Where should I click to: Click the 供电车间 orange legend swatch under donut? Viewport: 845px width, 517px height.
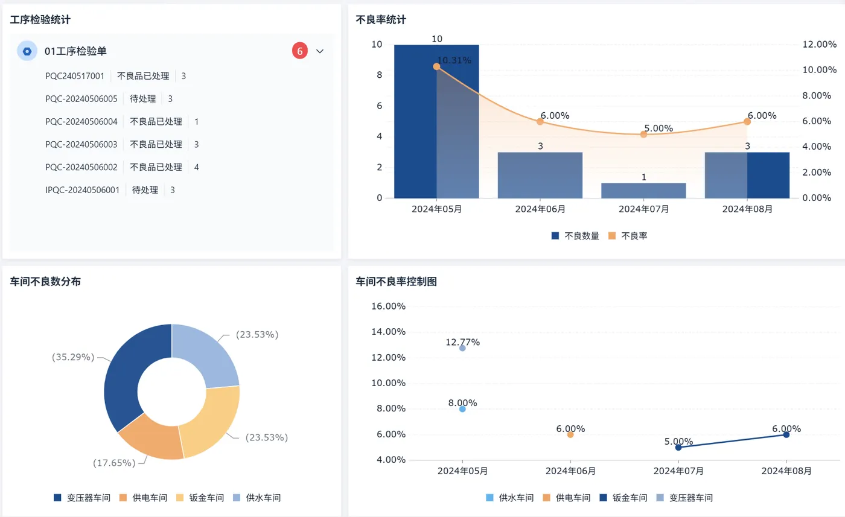pos(123,498)
